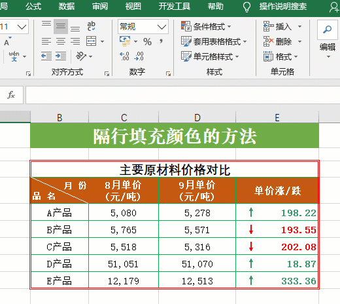Select the cell with value 5,765
The width and height of the screenshot is (340, 304).
124,229
